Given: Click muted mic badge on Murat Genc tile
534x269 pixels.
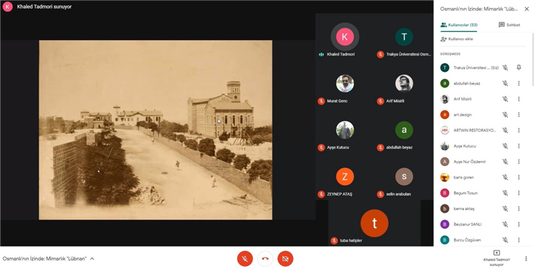Looking at the screenshot, I should coord(321,101).
